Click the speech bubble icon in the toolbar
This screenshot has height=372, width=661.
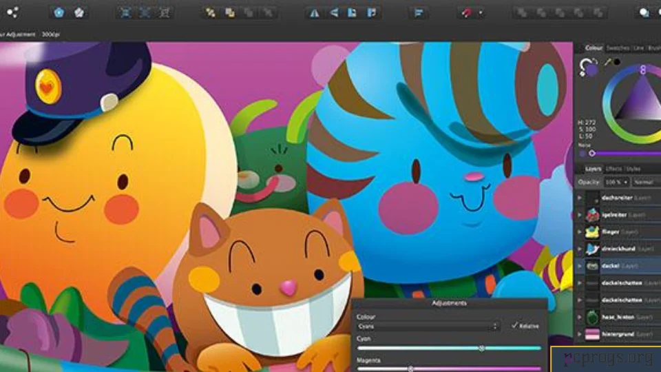coord(644,12)
